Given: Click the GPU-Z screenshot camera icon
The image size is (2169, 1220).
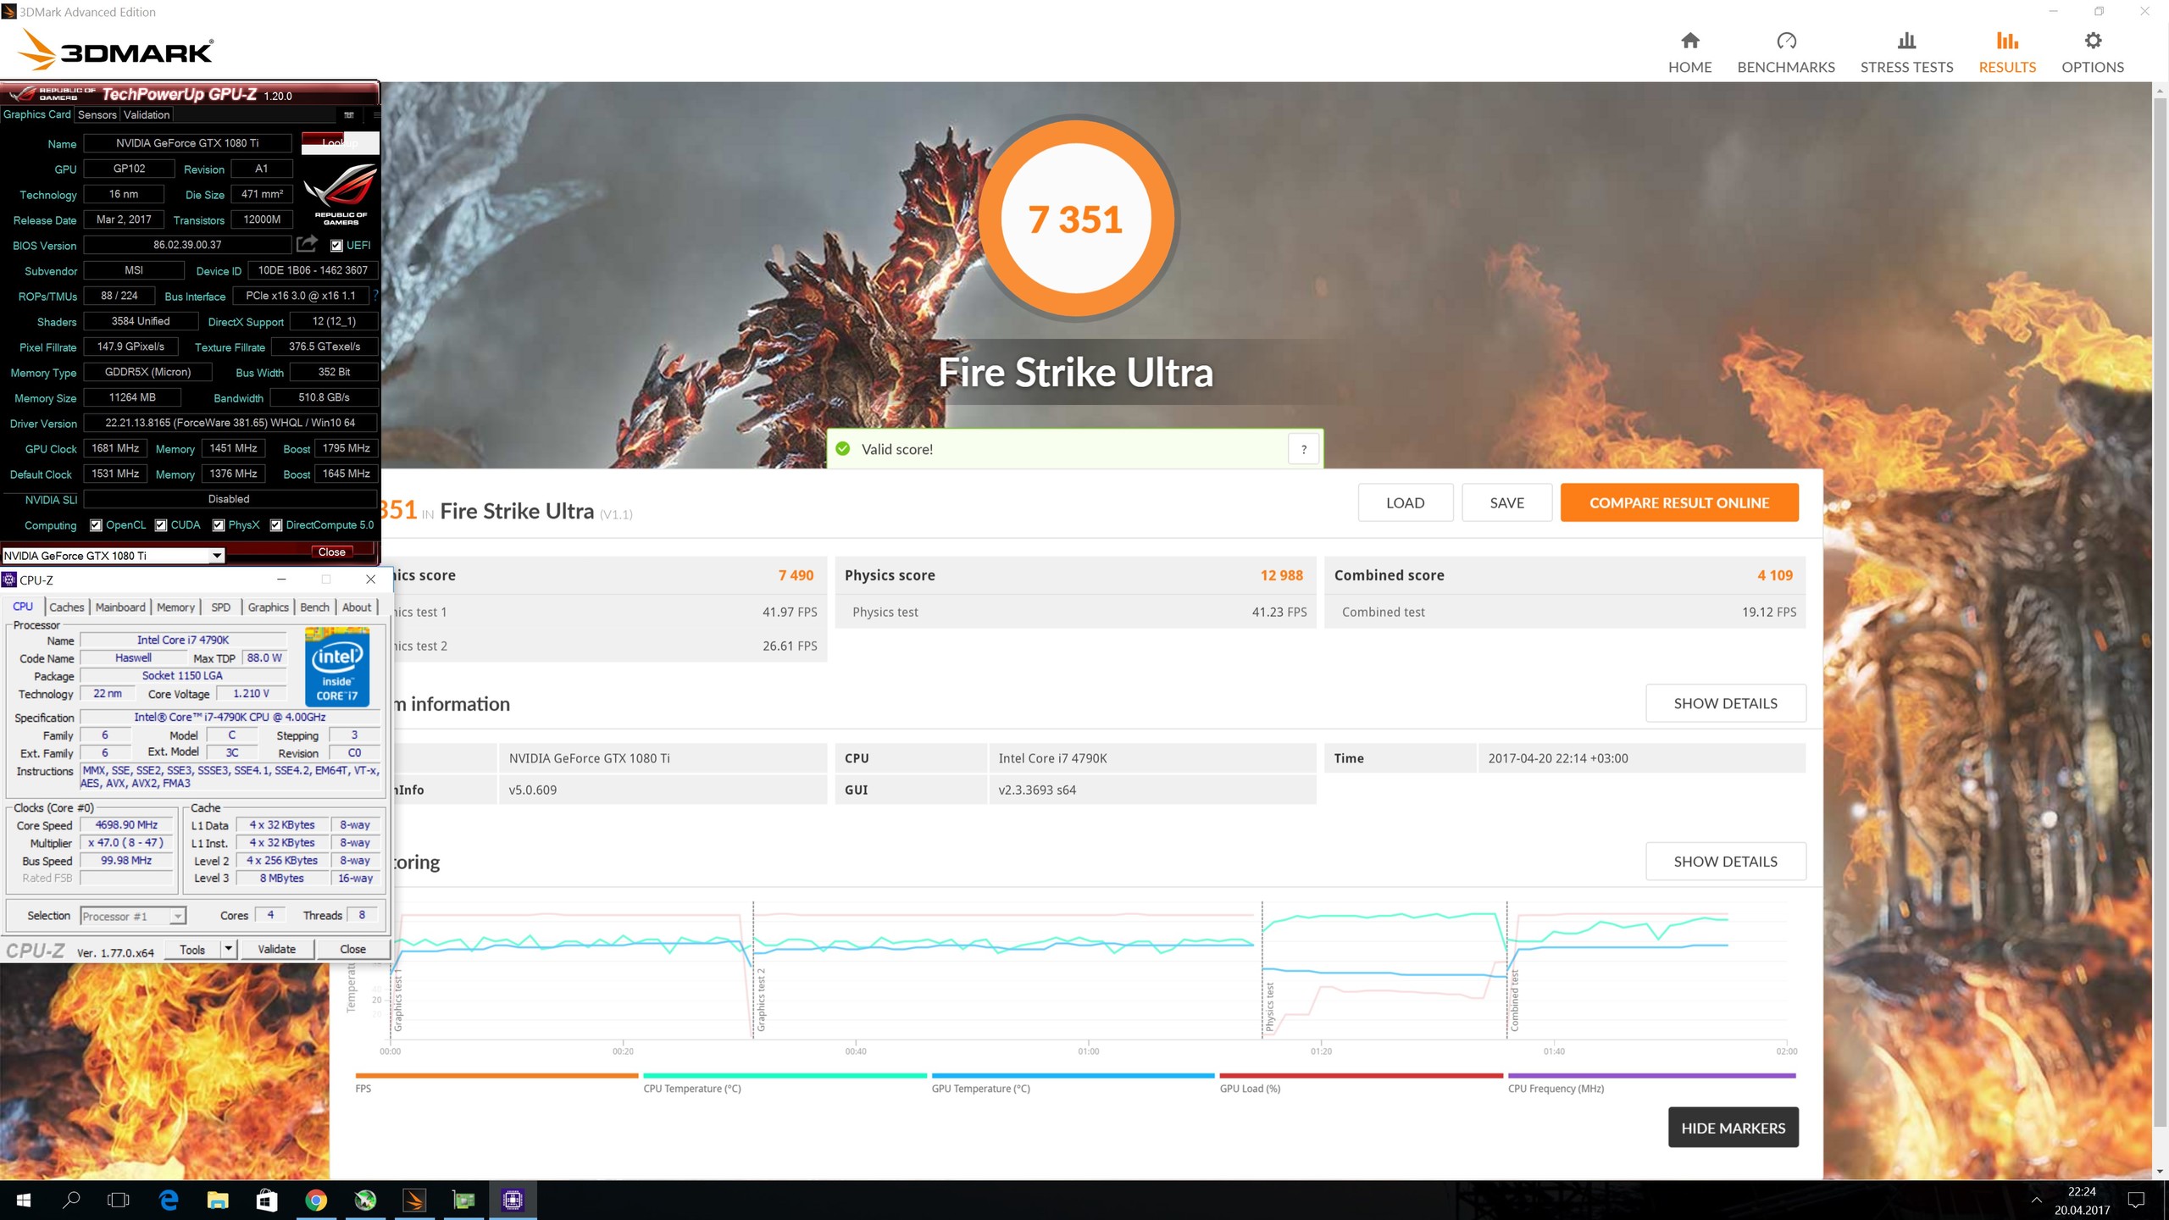Looking at the screenshot, I should click(x=349, y=114).
